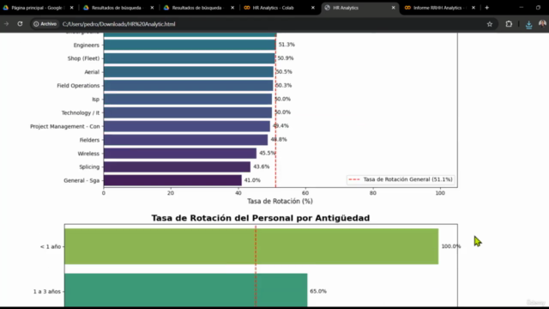Close the second Resultados de búsqueda tab
The width and height of the screenshot is (549, 309).
pyautogui.click(x=232, y=8)
